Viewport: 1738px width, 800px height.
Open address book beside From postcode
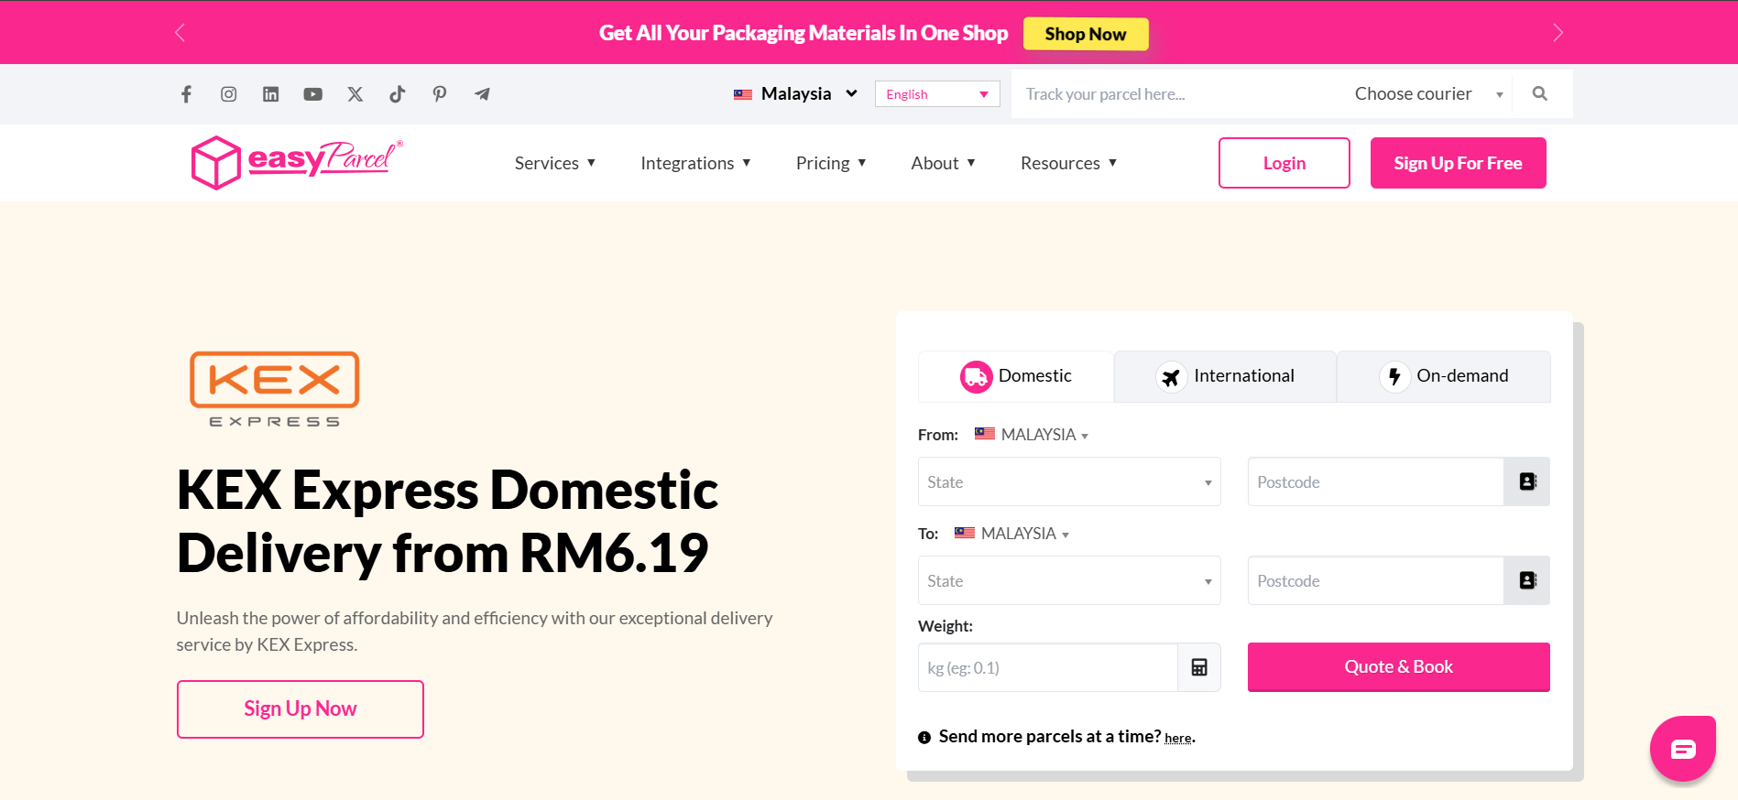1526,481
